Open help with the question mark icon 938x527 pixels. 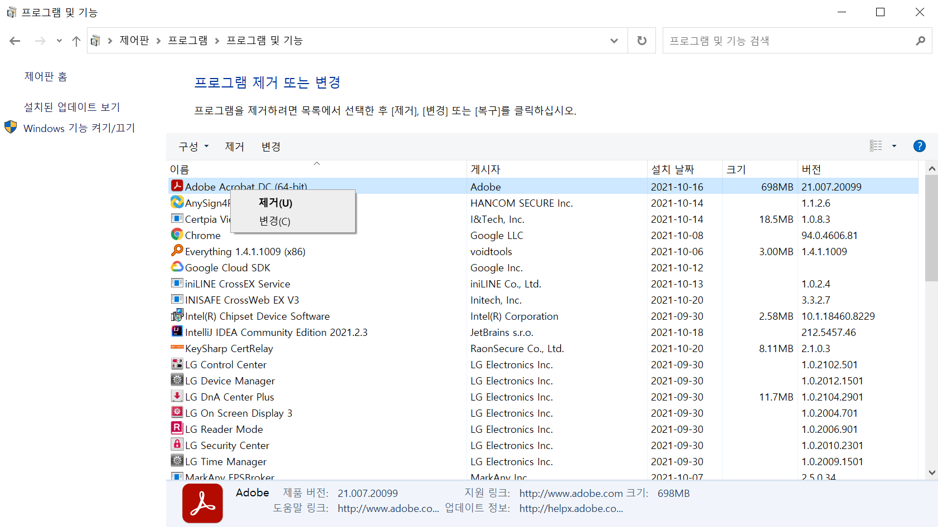[920, 146]
